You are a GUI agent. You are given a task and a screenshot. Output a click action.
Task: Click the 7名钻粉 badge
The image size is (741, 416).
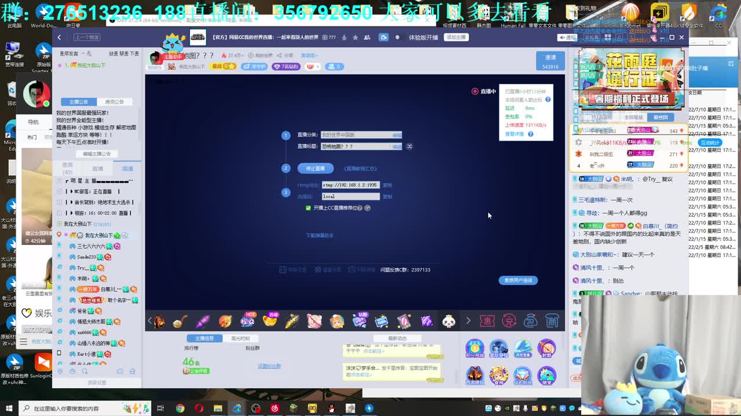[x=286, y=66]
